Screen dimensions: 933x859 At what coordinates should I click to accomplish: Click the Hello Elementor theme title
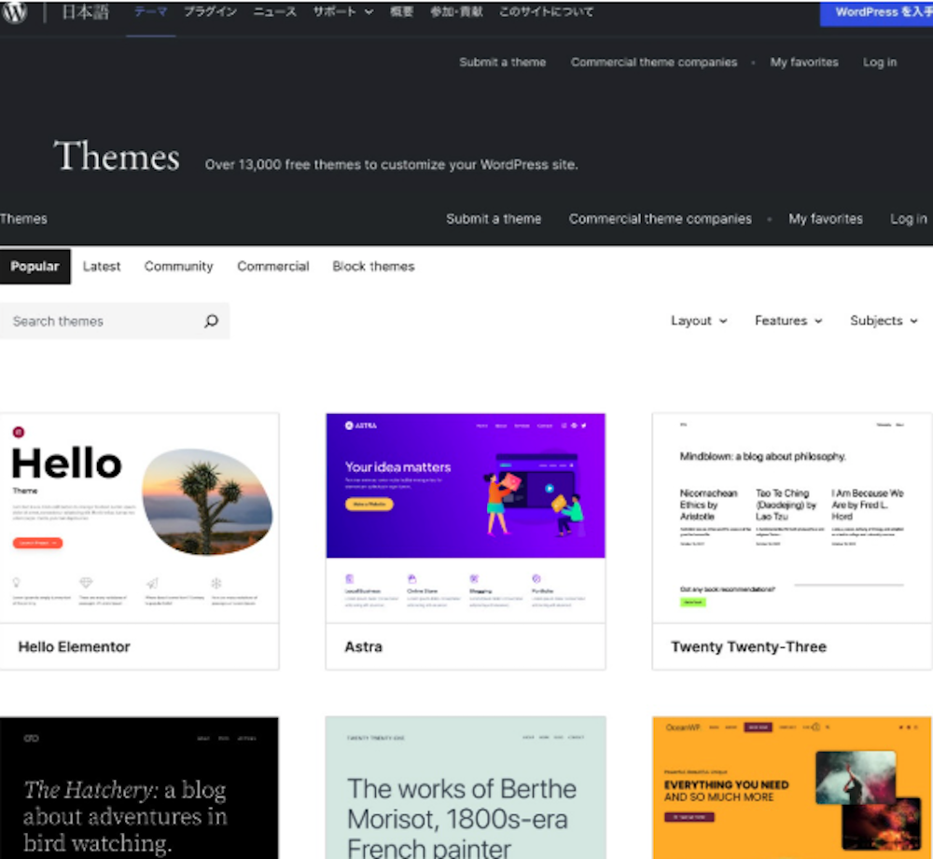[75, 647]
